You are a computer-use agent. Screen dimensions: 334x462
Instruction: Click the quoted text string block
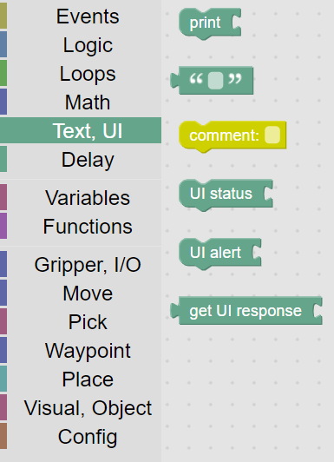[212, 80]
